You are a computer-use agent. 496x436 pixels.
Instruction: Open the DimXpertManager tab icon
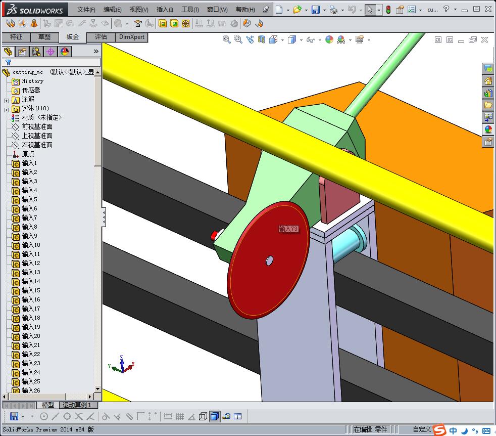(51, 51)
